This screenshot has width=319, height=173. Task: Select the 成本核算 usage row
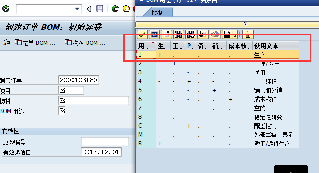[217, 99]
